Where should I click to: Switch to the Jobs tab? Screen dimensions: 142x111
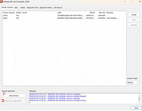pos(16,8)
